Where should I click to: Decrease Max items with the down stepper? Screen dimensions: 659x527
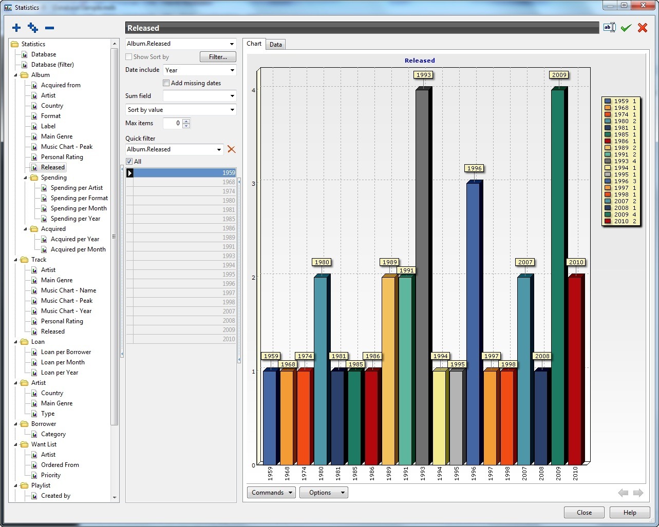[186, 126]
